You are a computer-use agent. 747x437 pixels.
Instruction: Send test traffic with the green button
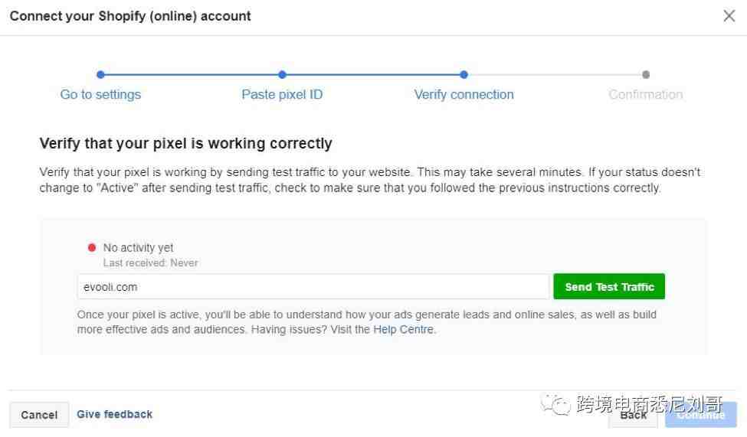coord(609,286)
